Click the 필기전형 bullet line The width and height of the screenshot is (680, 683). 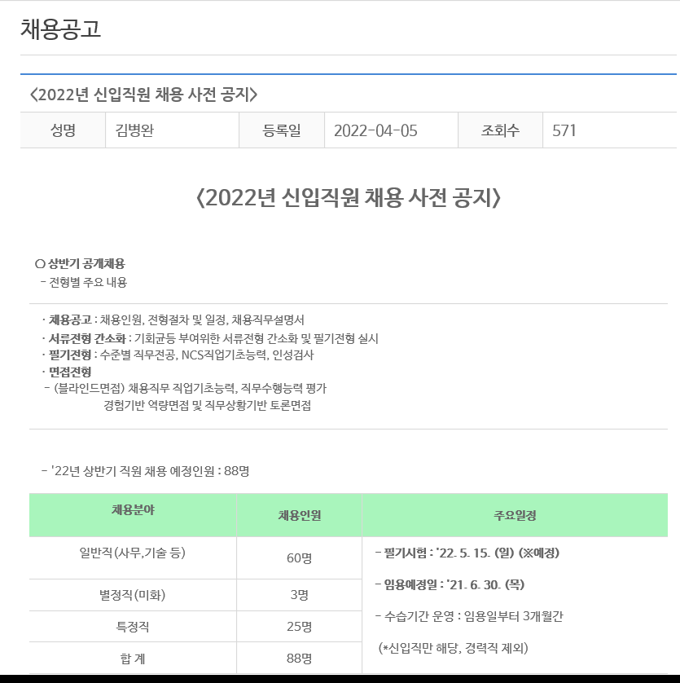[181, 355]
